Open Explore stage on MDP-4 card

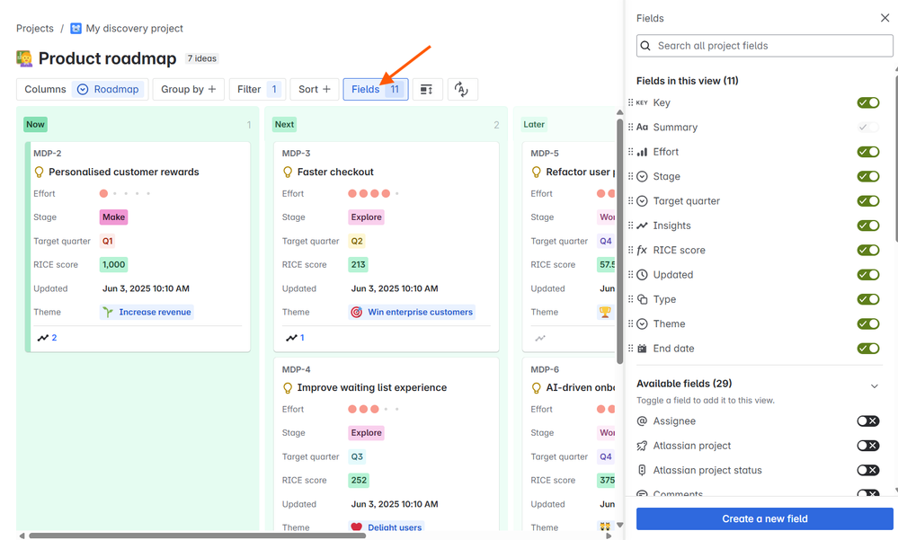tap(366, 433)
